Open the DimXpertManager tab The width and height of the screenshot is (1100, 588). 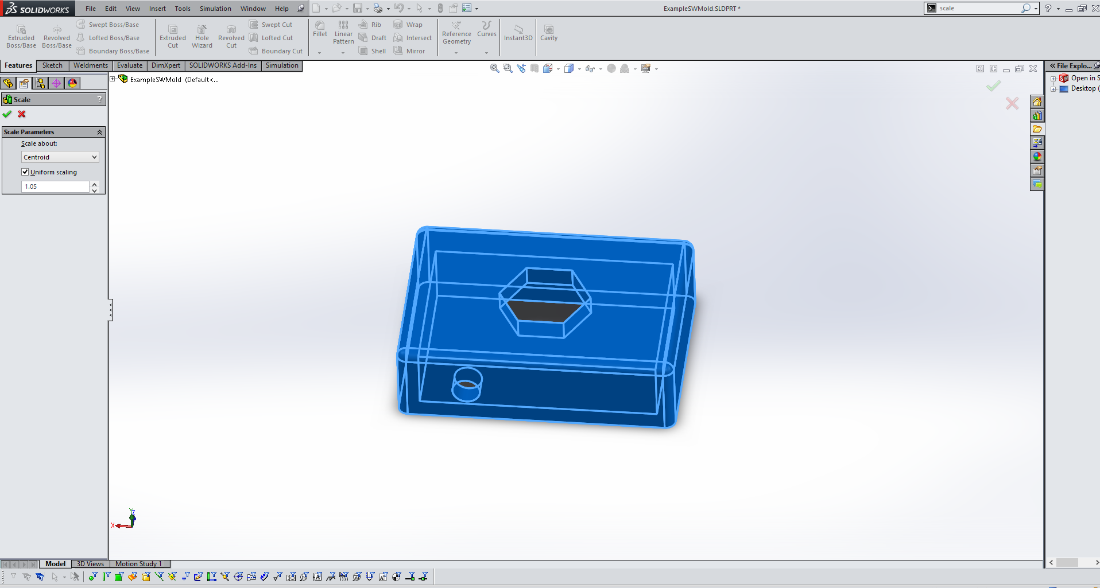[56, 83]
